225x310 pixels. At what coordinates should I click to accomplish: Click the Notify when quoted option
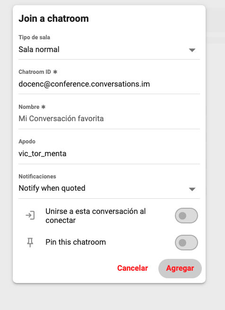[52, 188]
